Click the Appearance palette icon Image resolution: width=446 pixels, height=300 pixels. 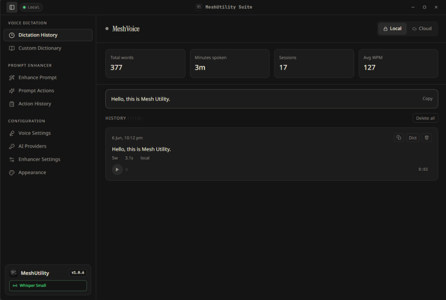[12, 172]
